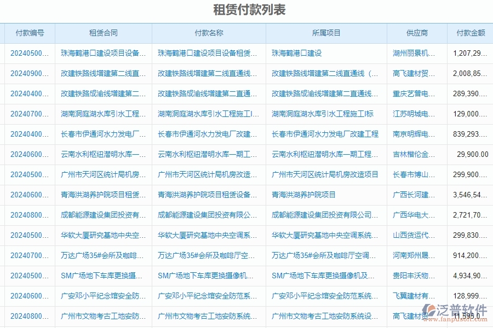Viewport: 493px width, 328px height.
Task: Open the 湖南洞庭湖水库引水工程 payment name
Action: click(206, 114)
